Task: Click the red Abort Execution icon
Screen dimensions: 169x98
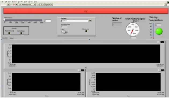Action: coord(14,5)
